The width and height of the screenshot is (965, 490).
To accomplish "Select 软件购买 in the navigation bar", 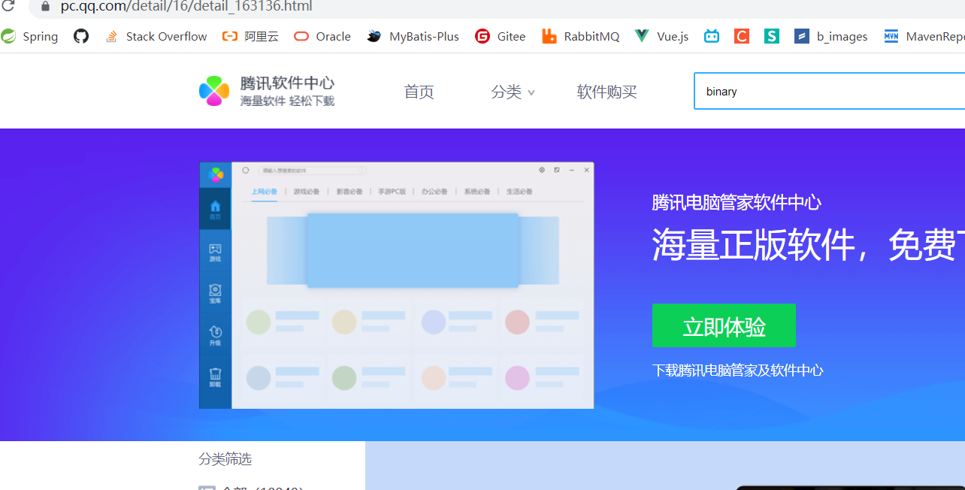I will (x=607, y=92).
